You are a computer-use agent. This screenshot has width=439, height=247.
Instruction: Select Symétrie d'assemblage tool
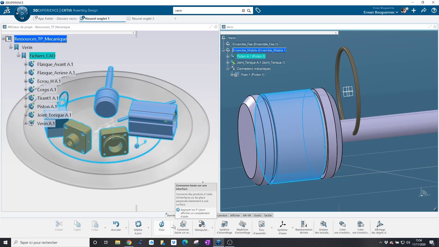click(x=224, y=227)
